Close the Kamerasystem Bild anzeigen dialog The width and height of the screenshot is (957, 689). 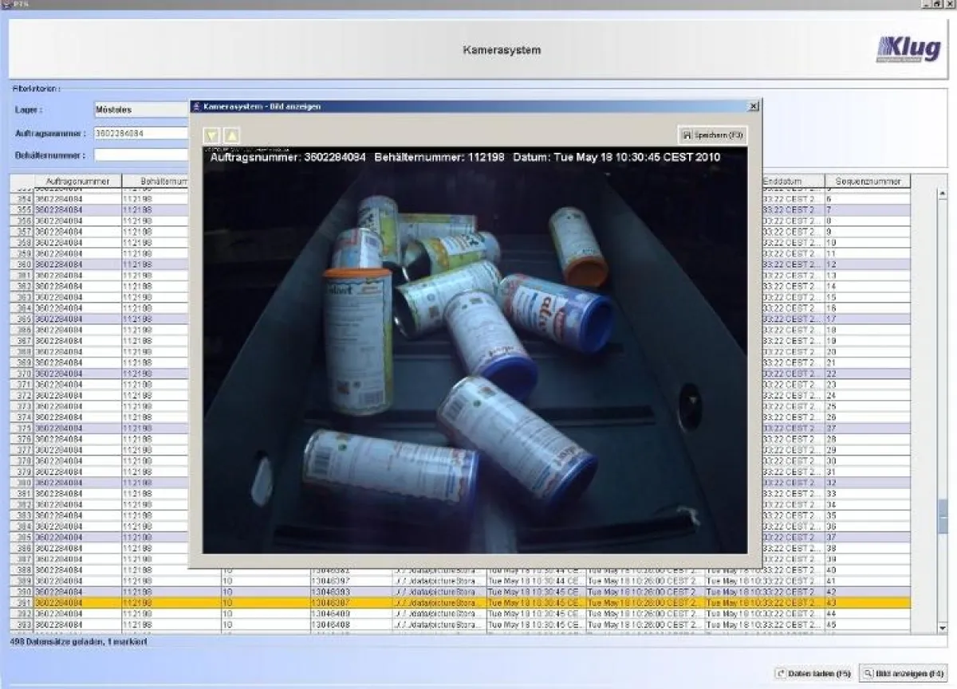click(753, 106)
